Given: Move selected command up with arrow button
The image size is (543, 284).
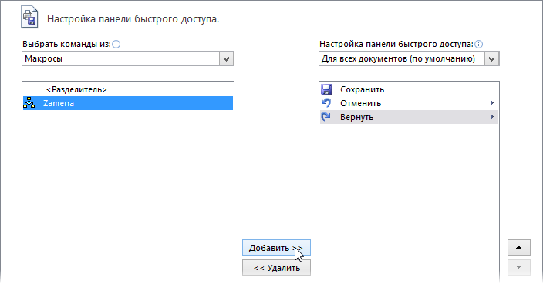Looking at the screenshot, I should [519, 247].
